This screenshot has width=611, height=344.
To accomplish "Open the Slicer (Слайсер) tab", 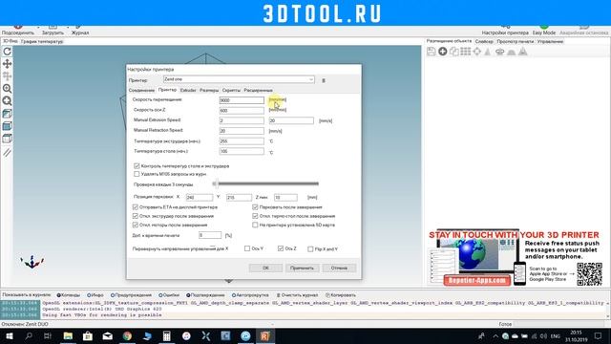I will (x=484, y=41).
